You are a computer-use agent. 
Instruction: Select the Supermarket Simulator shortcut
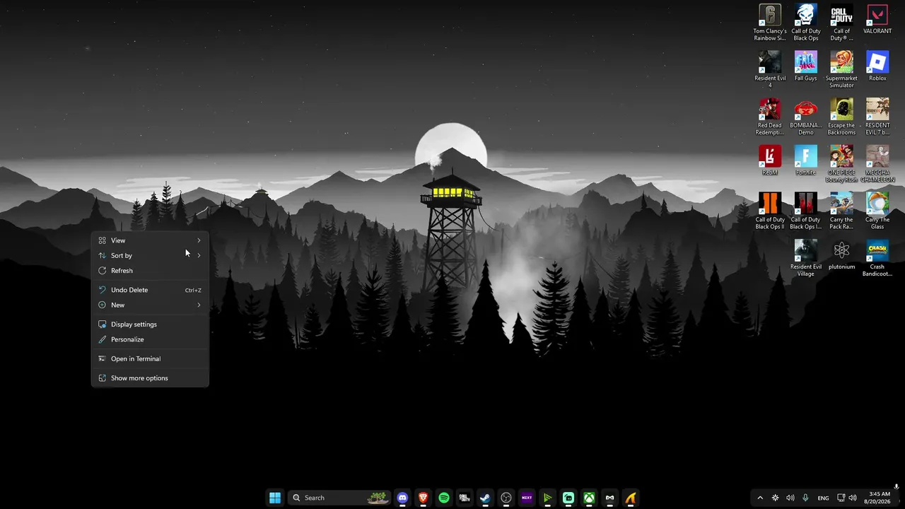click(x=841, y=70)
